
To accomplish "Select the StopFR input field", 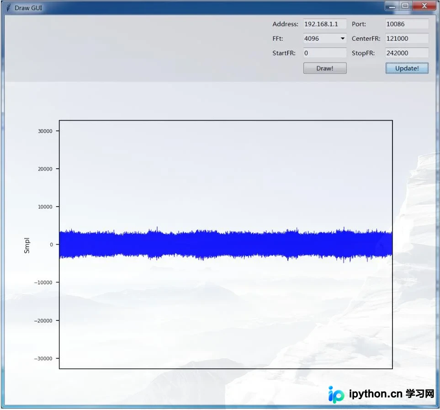I will [x=407, y=53].
